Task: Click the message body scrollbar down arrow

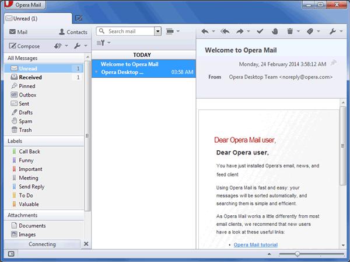Action: point(343,246)
